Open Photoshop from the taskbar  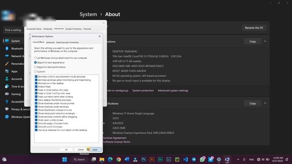point(144,159)
